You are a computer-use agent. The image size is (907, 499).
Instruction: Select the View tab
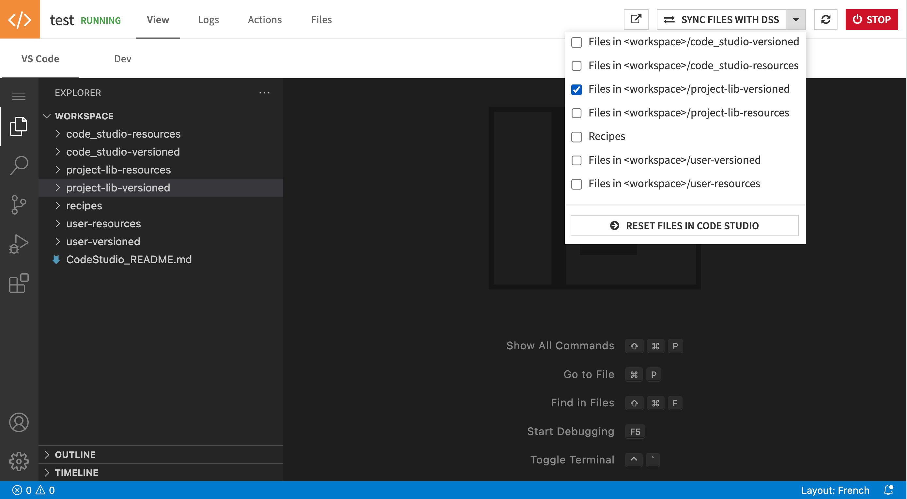point(158,19)
